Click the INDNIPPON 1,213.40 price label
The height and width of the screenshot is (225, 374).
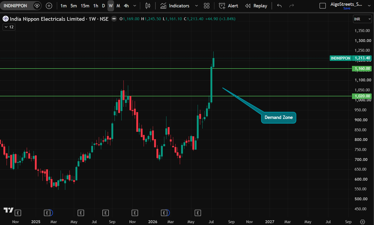(x=351, y=58)
